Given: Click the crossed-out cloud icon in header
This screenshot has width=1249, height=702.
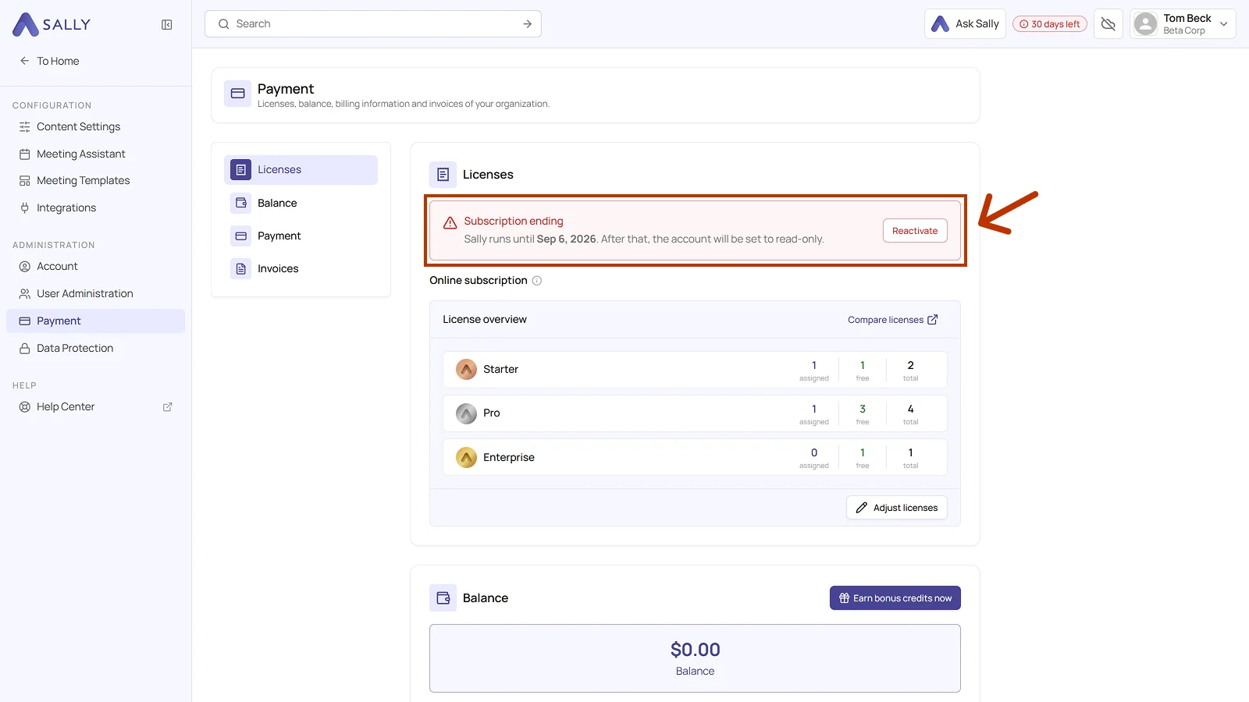Looking at the screenshot, I should point(1108,24).
